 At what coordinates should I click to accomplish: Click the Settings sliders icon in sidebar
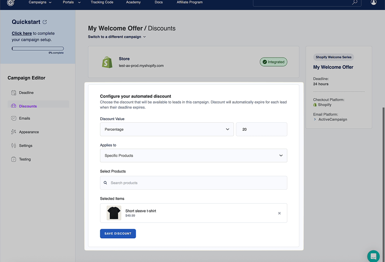tap(14, 146)
